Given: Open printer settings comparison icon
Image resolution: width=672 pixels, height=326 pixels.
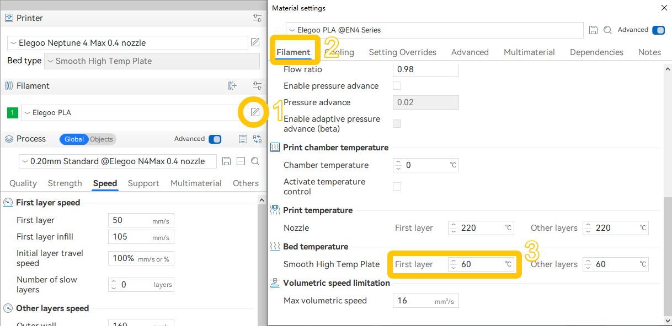Looking at the screenshot, I should [x=257, y=18].
